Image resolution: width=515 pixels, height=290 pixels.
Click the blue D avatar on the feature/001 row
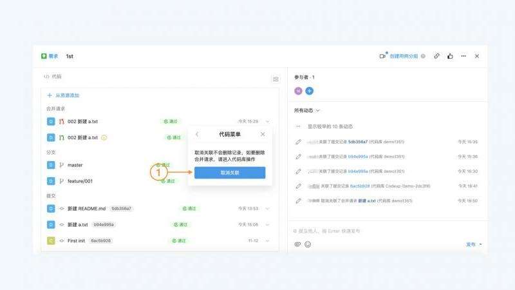51,181
